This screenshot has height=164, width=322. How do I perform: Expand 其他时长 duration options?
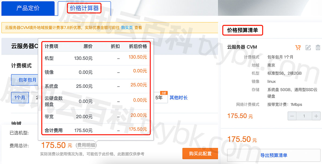(178, 98)
